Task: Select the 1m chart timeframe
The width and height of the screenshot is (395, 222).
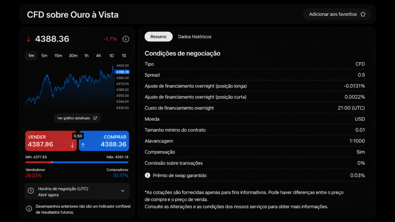Action: click(x=31, y=55)
